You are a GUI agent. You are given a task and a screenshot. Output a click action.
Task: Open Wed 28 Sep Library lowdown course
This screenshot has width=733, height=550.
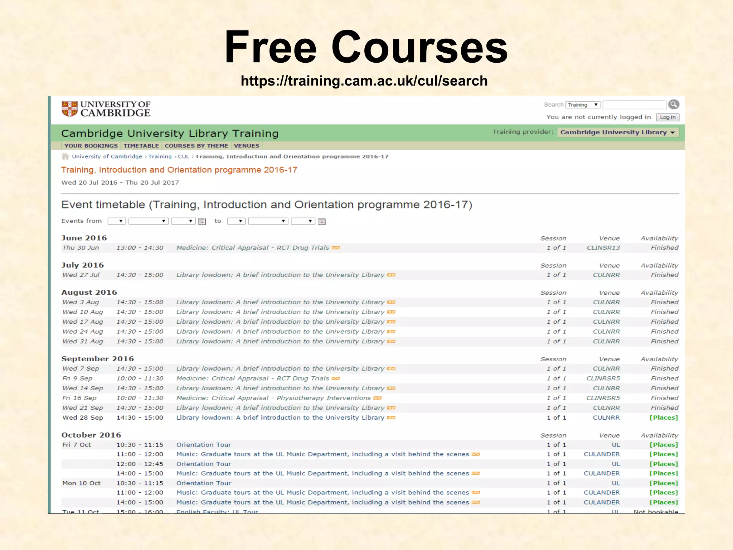(x=280, y=418)
